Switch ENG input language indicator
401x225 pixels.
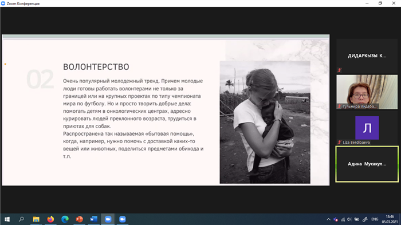click(375, 219)
